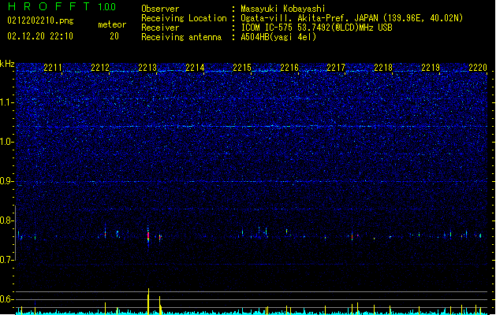Click the Observer label

coord(160,9)
